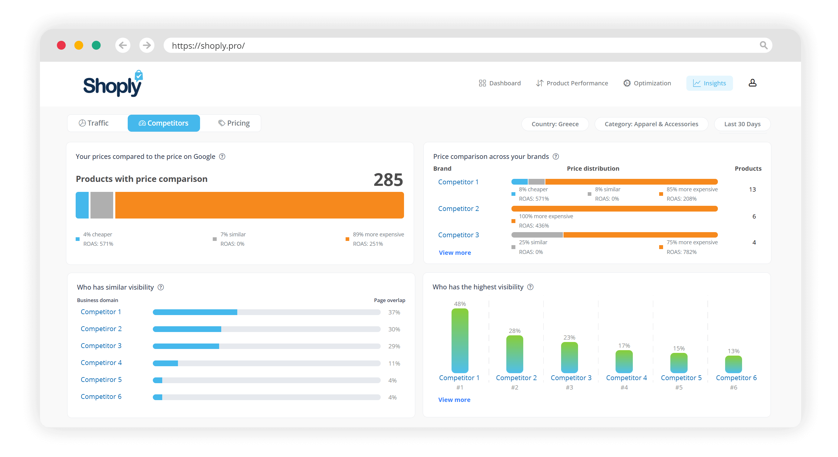Click the user account profile icon
The height and width of the screenshot is (457, 838).
coord(752,83)
